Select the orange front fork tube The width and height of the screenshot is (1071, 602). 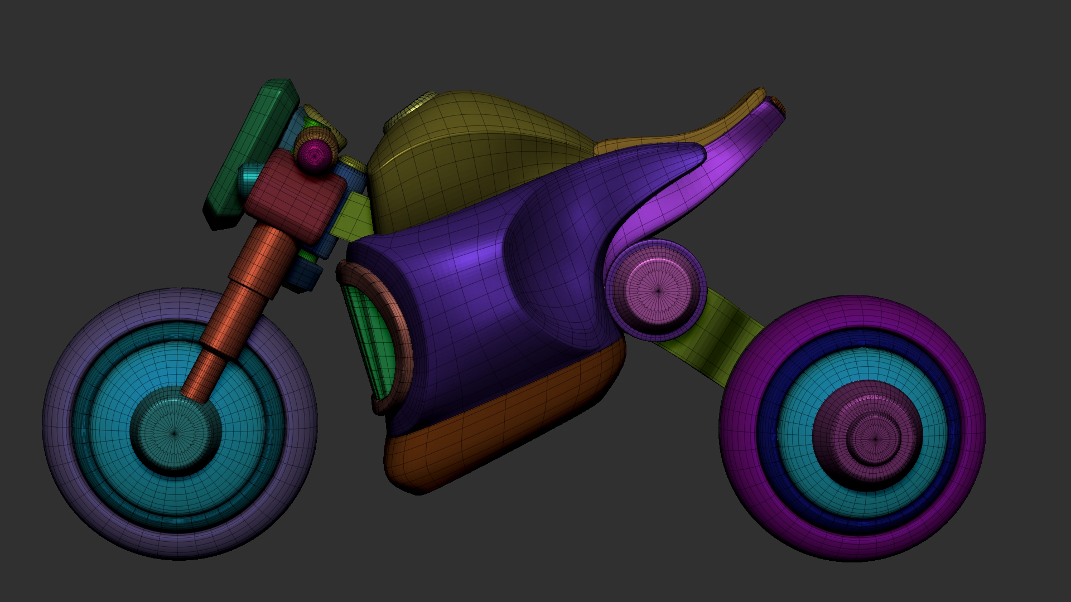point(239,312)
